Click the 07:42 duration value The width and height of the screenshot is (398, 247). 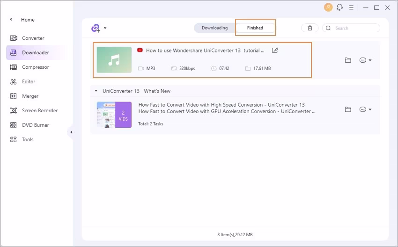tap(224, 68)
